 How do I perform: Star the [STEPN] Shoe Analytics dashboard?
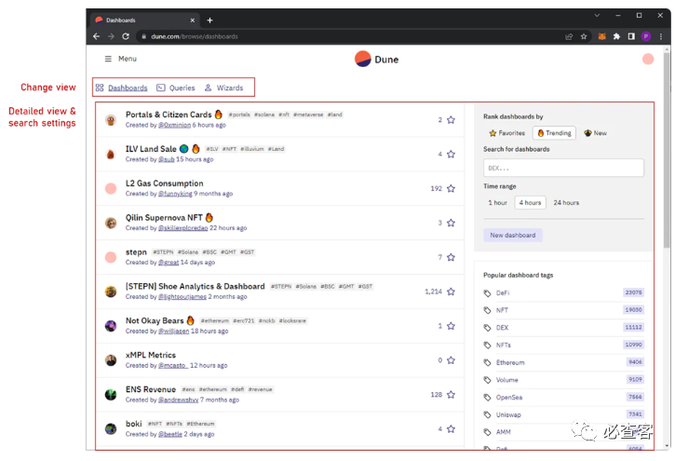pos(451,292)
